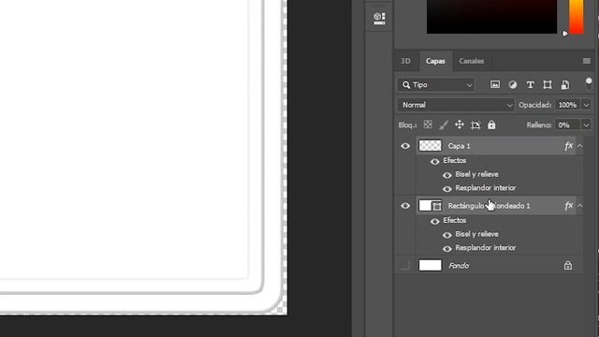Click the Opacidad 100% value field

(567, 105)
